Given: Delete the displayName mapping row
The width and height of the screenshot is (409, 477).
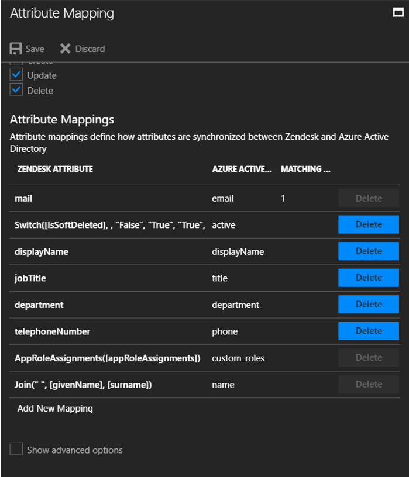Looking at the screenshot, I should (x=369, y=251).
